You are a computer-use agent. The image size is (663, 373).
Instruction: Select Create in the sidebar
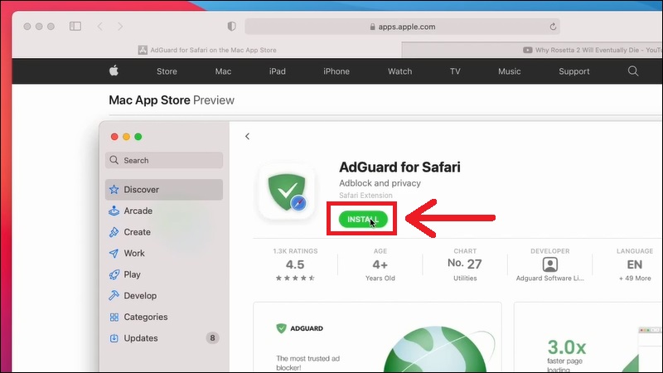click(x=164, y=232)
